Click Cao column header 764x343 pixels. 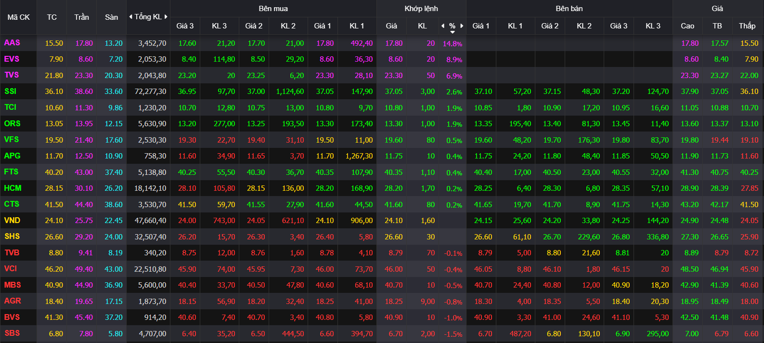coord(687,26)
